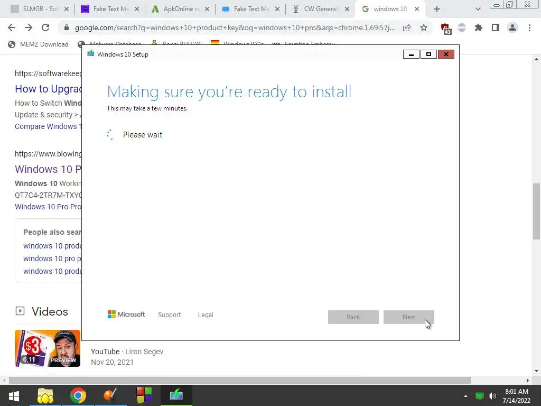Open the Chrome three-dot menu
The image size is (541, 406).
coord(529,27)
